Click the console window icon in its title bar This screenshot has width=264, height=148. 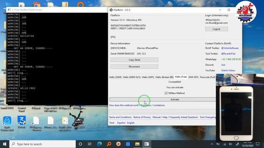[x=9, y=10]
